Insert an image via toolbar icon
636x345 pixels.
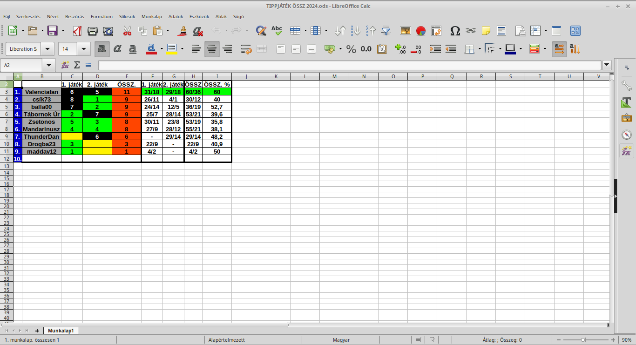[x=406, y=31]
